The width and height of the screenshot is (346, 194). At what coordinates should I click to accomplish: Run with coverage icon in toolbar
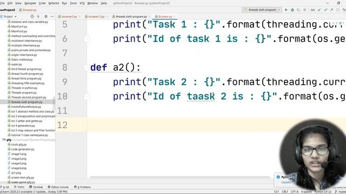(x=298, y=10)
